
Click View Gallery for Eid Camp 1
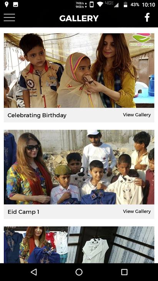click(x=137, y=211)
